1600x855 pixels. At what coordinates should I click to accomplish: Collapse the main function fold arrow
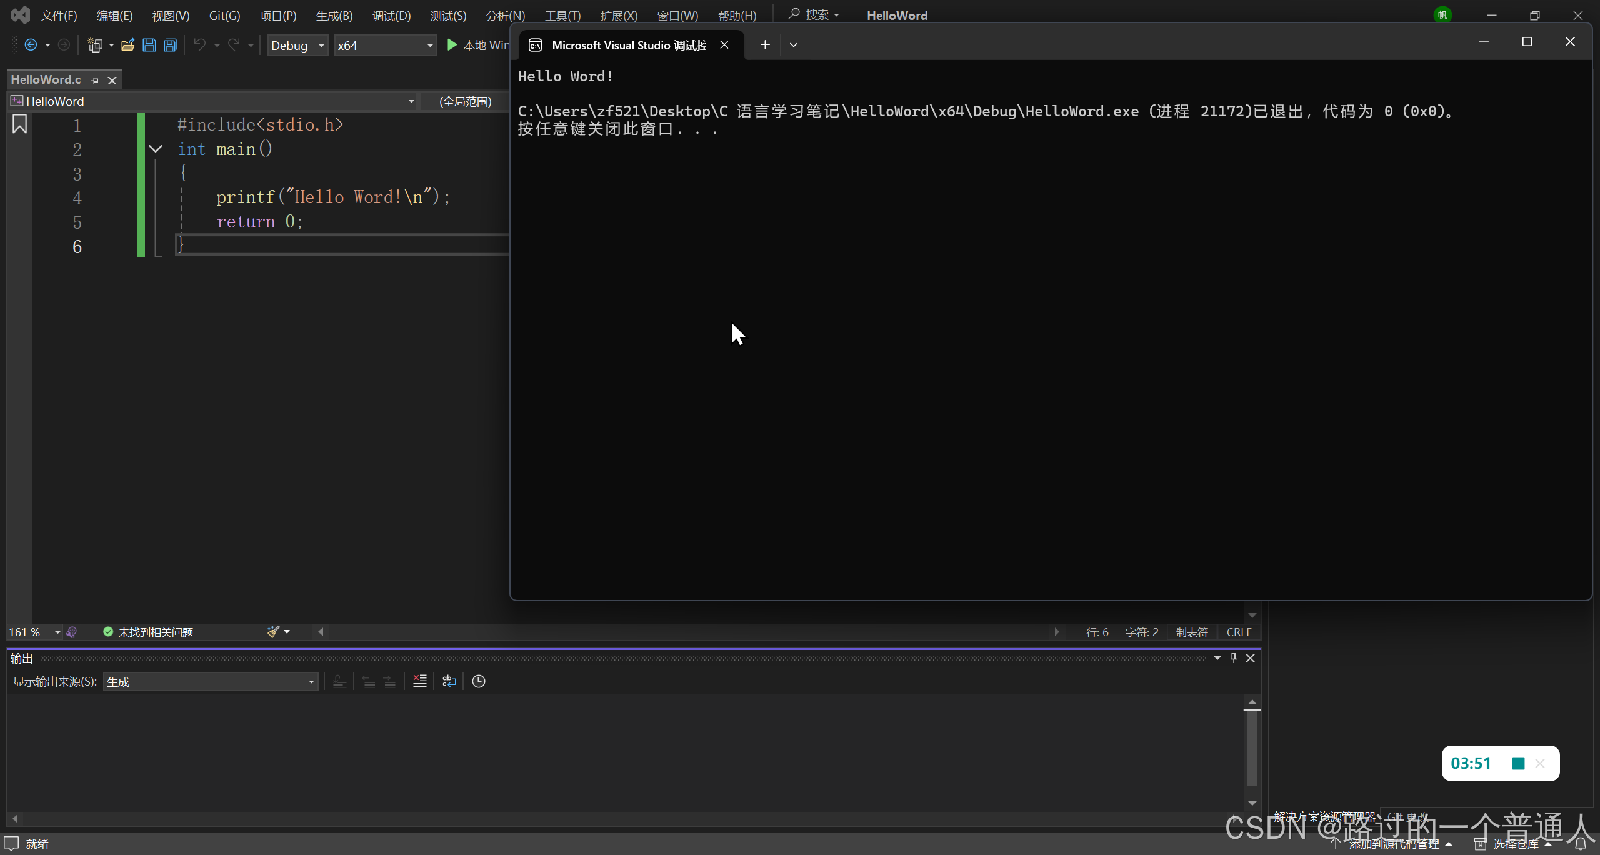(x=156, y=149)
